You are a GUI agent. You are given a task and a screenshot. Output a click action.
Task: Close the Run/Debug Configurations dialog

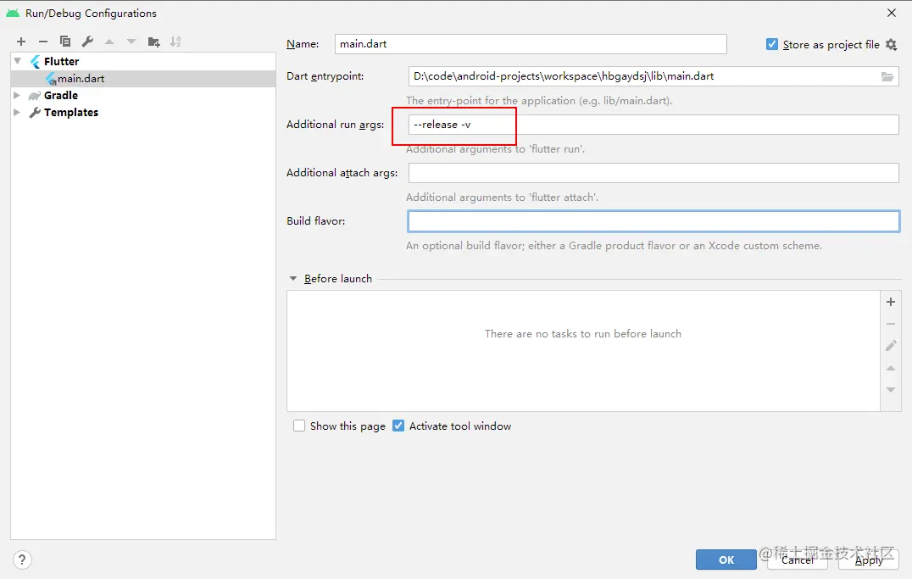pyautogui.click(x=891, y=13)
